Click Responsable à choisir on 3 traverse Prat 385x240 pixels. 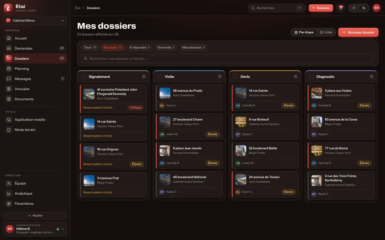[98, 192]
